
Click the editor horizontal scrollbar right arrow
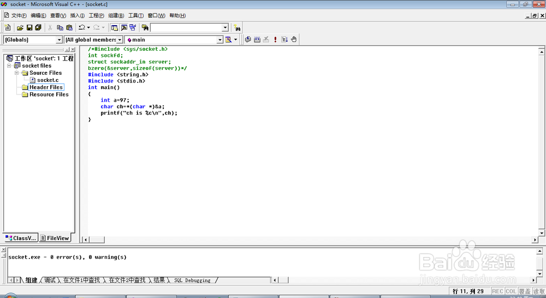click(535, 240)
